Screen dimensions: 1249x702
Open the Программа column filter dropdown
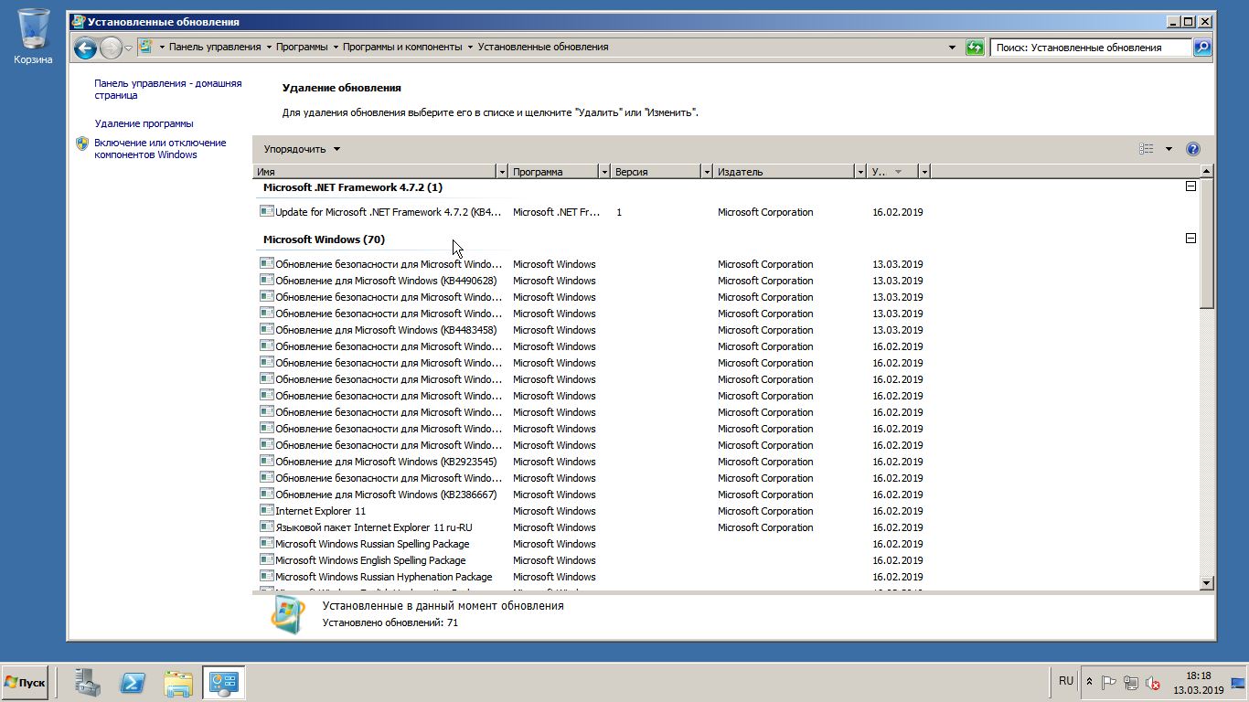(604, 172)
